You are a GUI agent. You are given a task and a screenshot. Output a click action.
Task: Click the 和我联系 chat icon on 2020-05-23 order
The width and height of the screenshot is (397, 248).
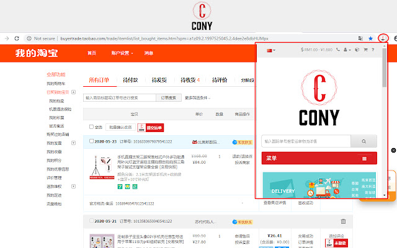pyautogui.click(x=243, y=142)
